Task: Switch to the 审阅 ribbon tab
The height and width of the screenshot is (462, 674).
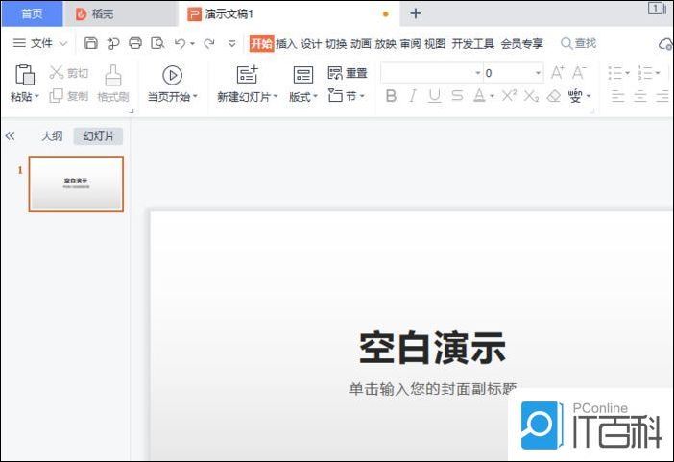Action: click(410, 43)
